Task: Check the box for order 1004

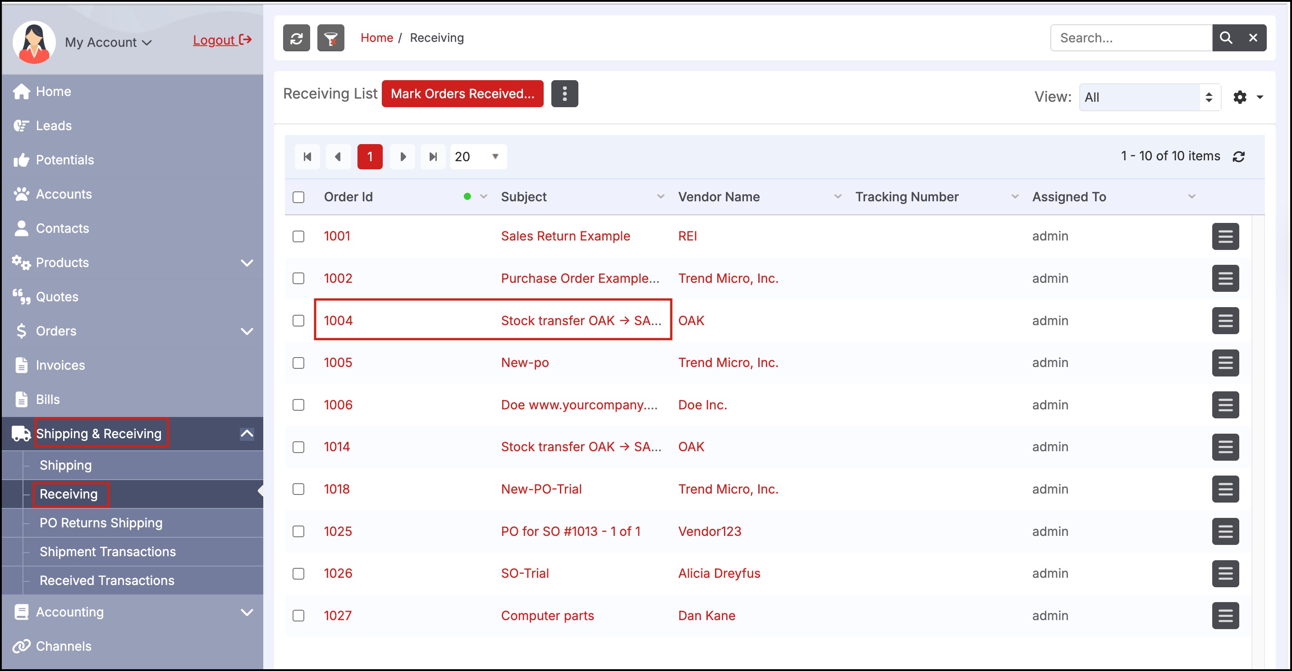Action: point(298,321)
